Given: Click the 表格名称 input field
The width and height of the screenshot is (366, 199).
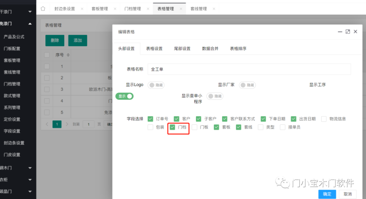Looking at the screenshot, I should [x=249, y=69].
